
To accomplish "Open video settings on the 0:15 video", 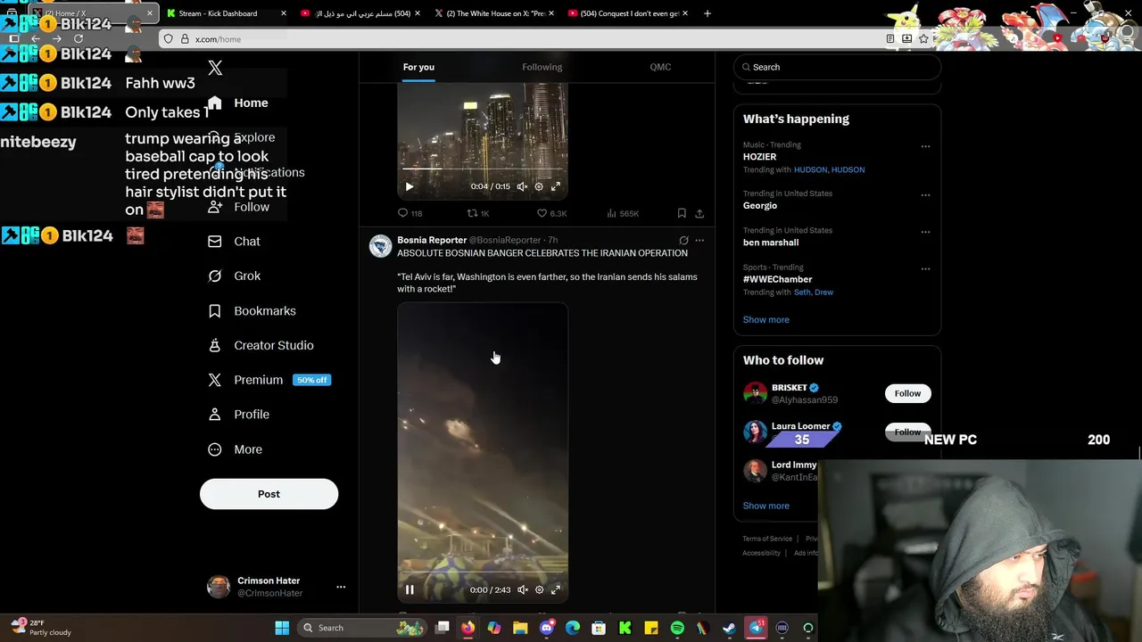I will tap(539, 186).
